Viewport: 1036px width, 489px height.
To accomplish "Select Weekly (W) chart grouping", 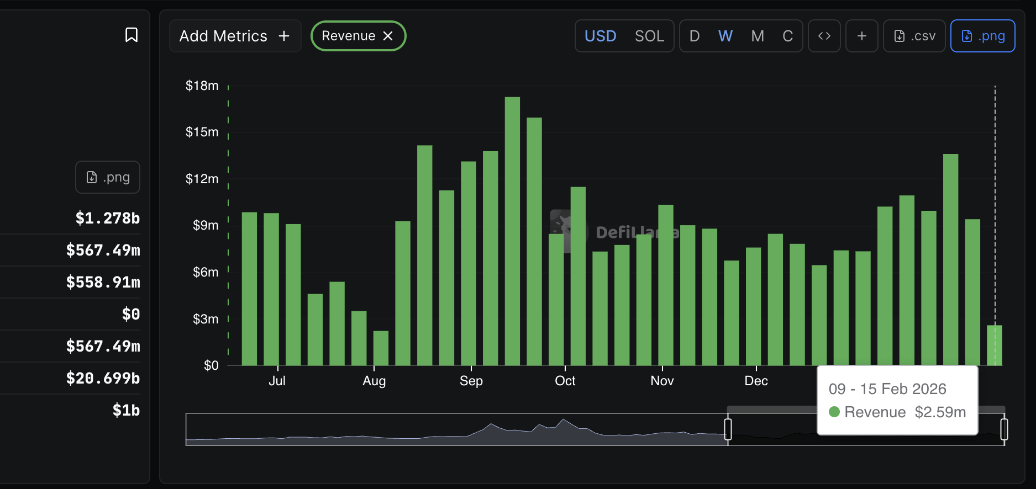I will (725, 36).
